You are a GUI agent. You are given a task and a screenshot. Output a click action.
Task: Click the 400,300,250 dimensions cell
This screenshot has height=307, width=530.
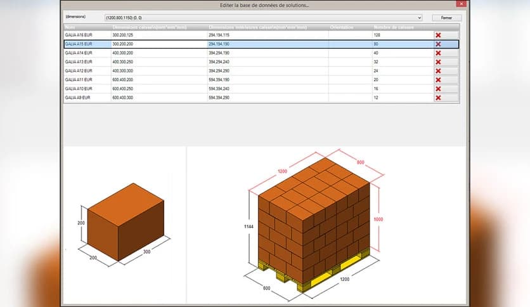pyautogui.click(x=159, y=62)
